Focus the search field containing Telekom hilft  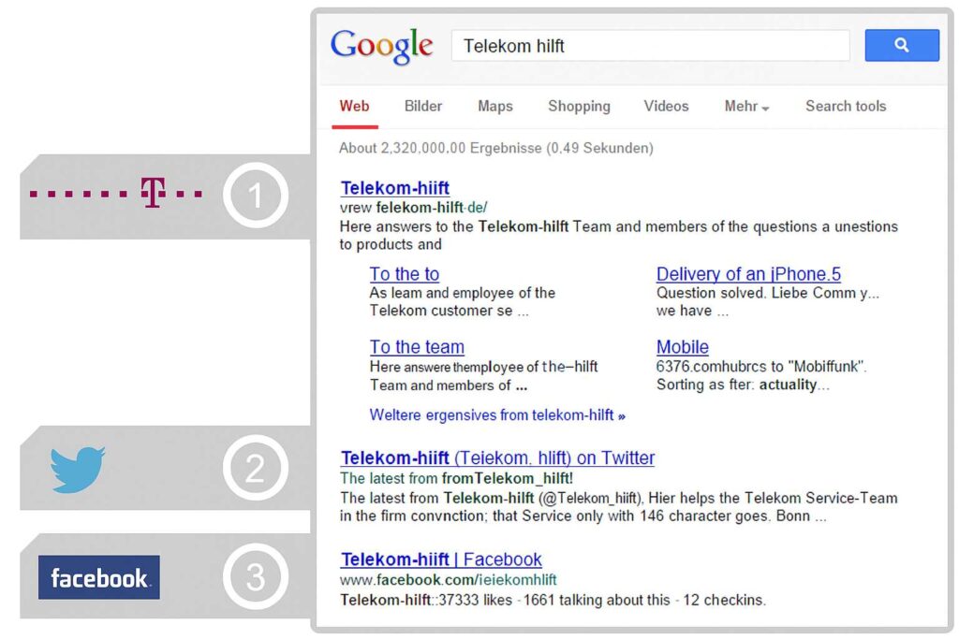(x=650, y=46)
